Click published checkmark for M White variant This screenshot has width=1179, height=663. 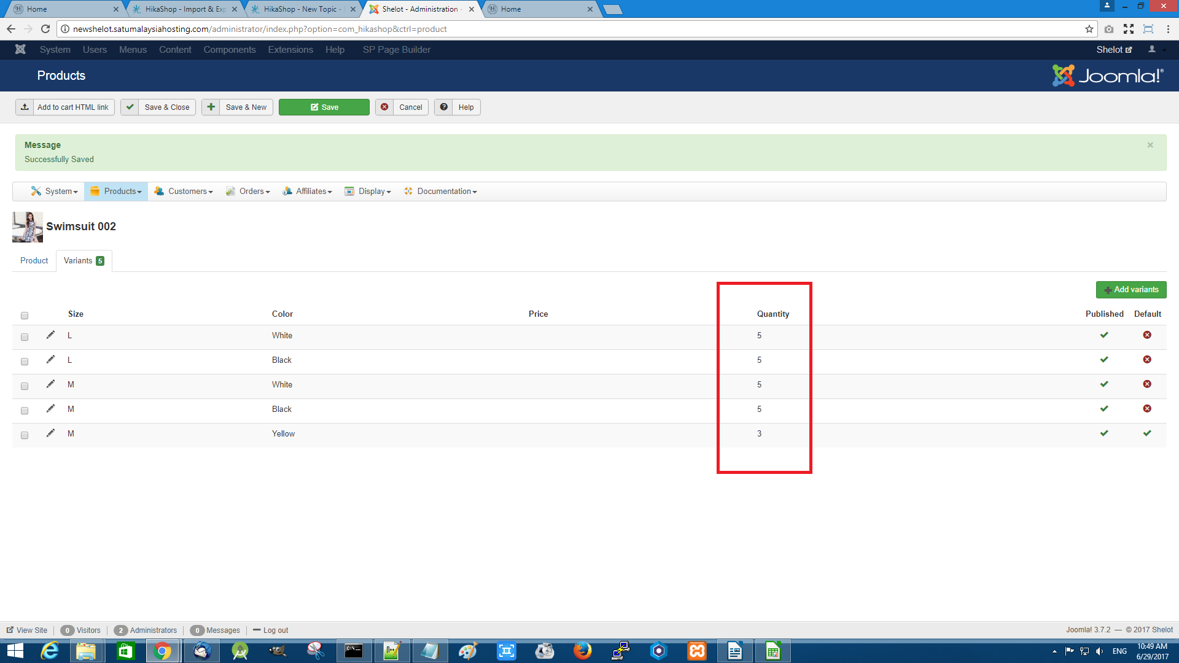point(1104,384)
